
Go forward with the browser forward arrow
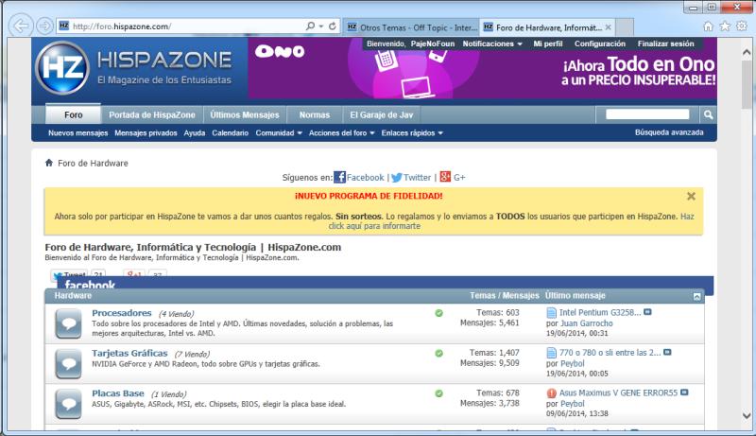pos(44,26)
